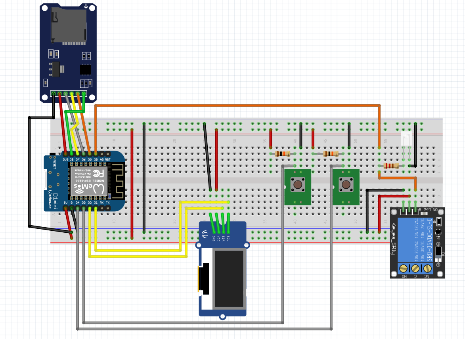Click the D1 diode on relay module
The height and width of the screenshot is (339, 465).
point(438,254)
